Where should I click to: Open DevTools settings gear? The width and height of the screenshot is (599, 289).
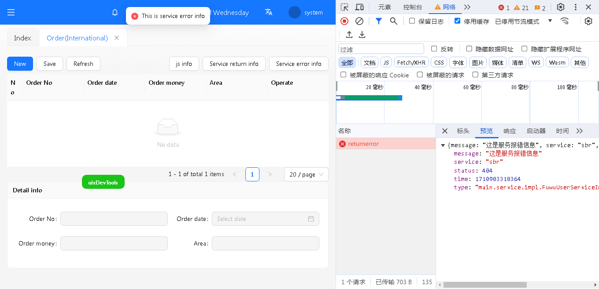[x=561, y=7]
